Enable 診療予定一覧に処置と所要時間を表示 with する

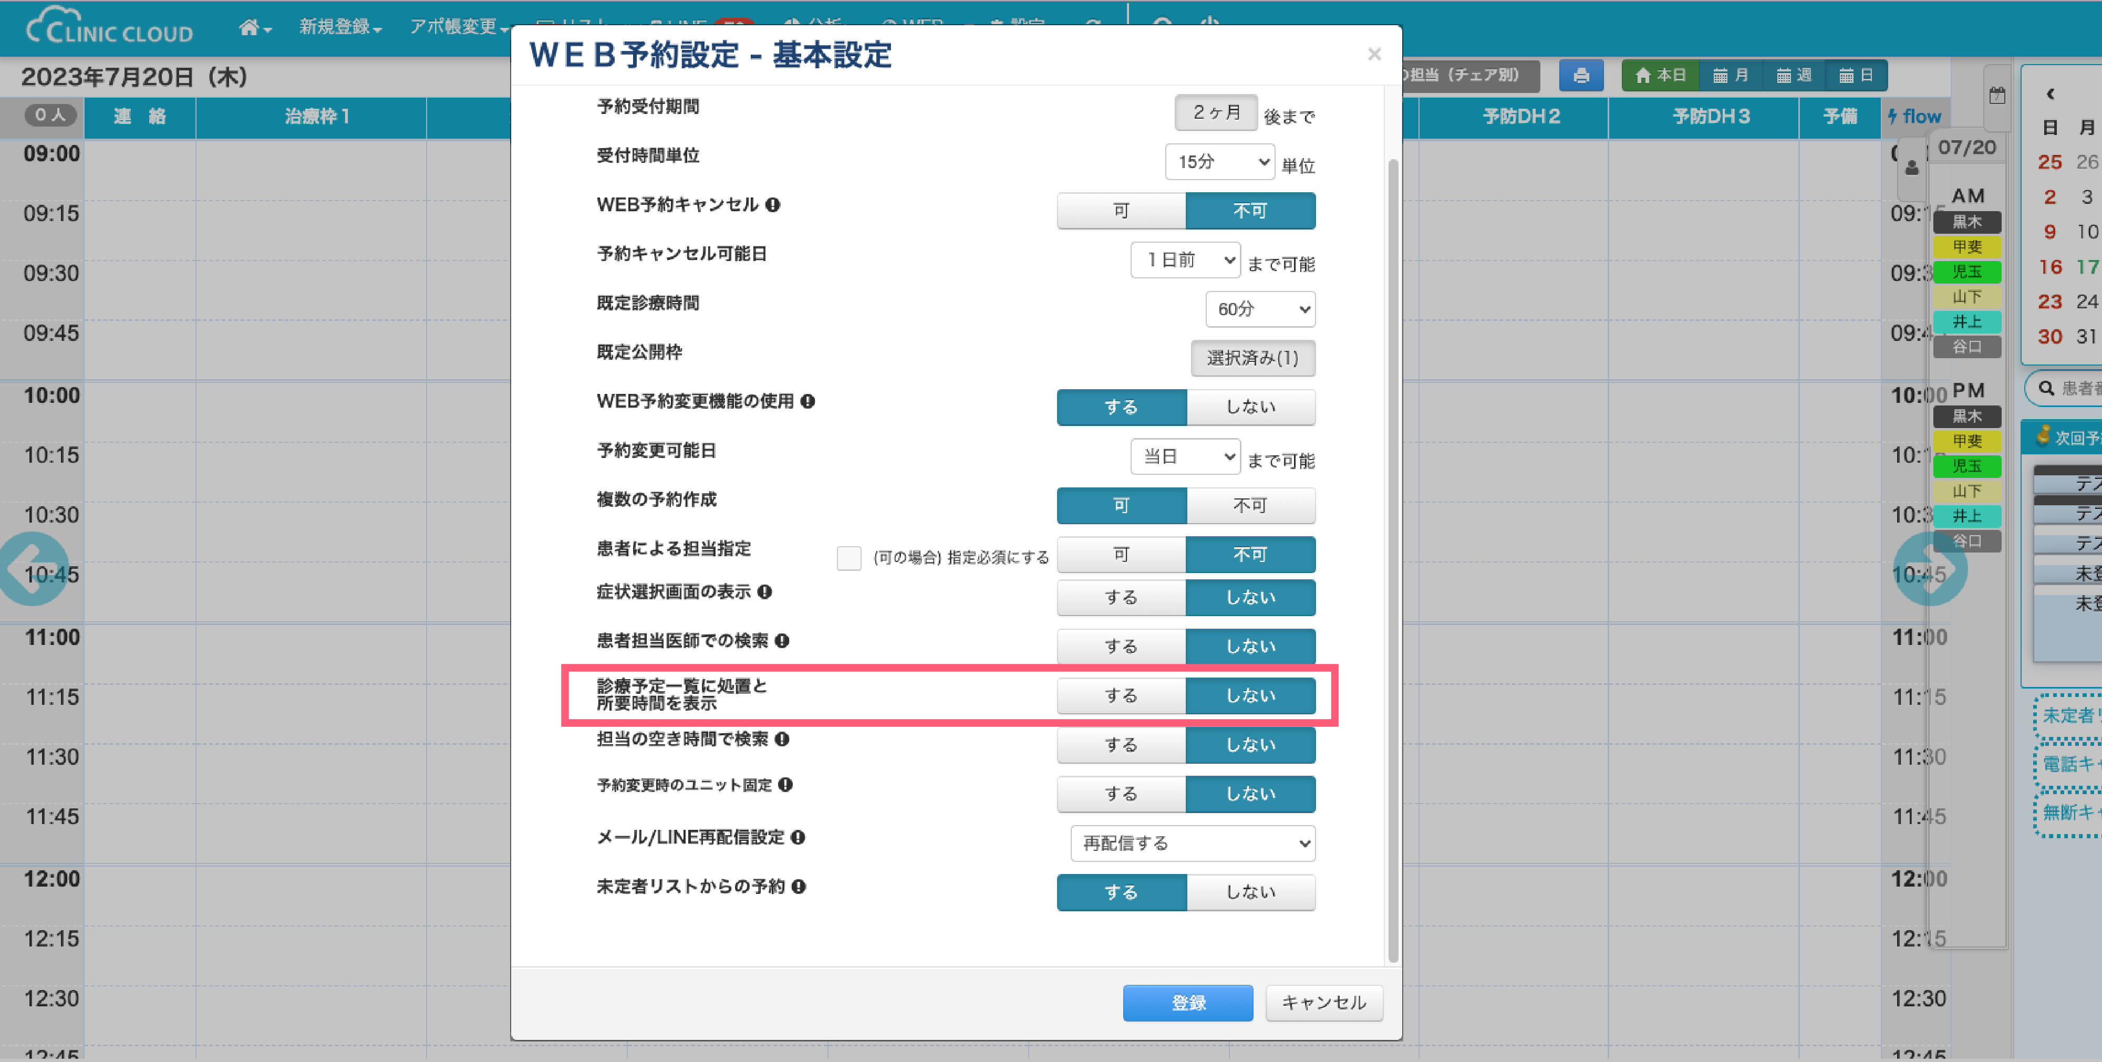coord(1121,696)
